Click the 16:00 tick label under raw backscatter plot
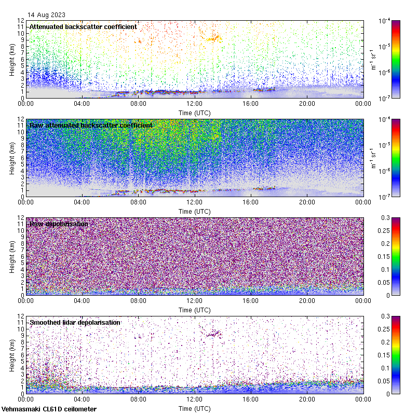The image size is (405, 415). click(251, 202)
